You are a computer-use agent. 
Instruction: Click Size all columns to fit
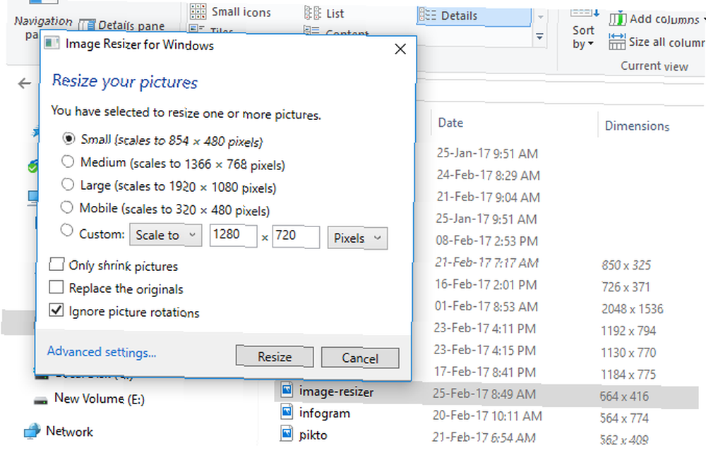657,42
